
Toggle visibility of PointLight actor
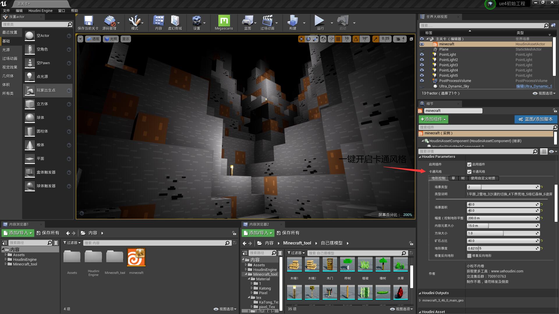422,55
